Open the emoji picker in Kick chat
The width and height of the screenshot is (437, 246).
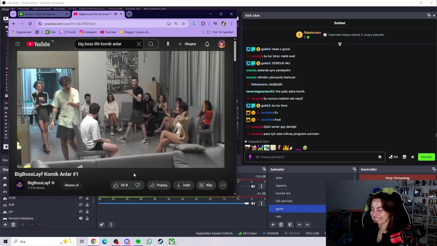click(380, 157)
